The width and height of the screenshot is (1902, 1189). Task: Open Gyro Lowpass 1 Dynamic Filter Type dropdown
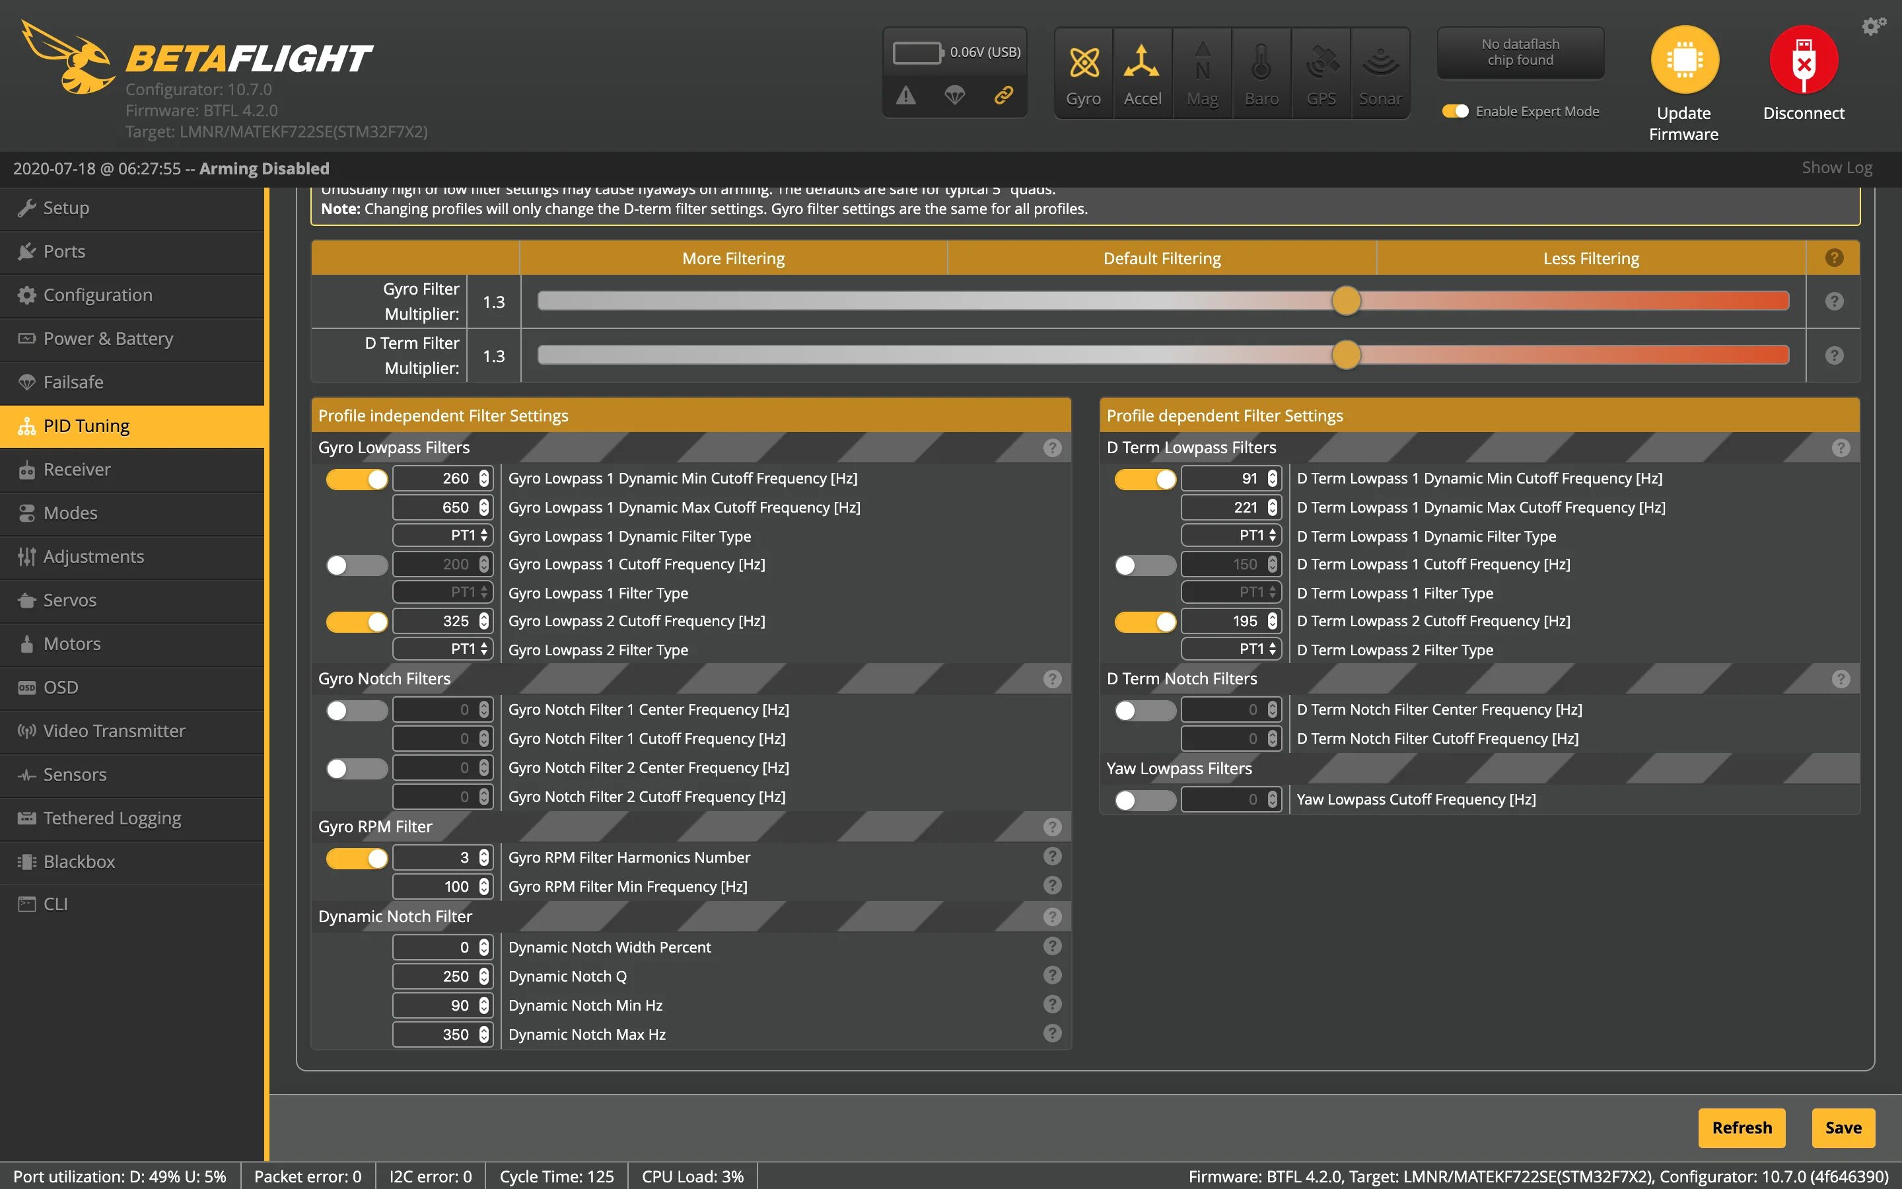click(x=442, y=536)
